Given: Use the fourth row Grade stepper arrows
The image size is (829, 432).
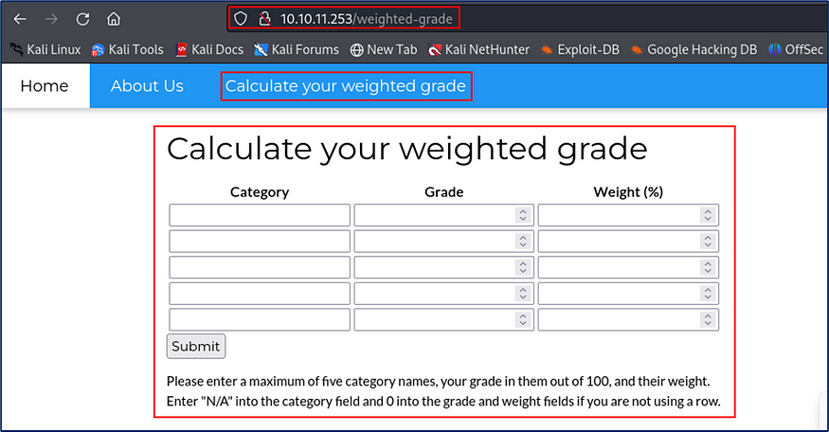Looking at the screenshot, I should [523, 294].
